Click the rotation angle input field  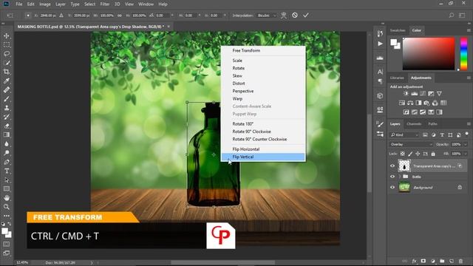[163, 16]
